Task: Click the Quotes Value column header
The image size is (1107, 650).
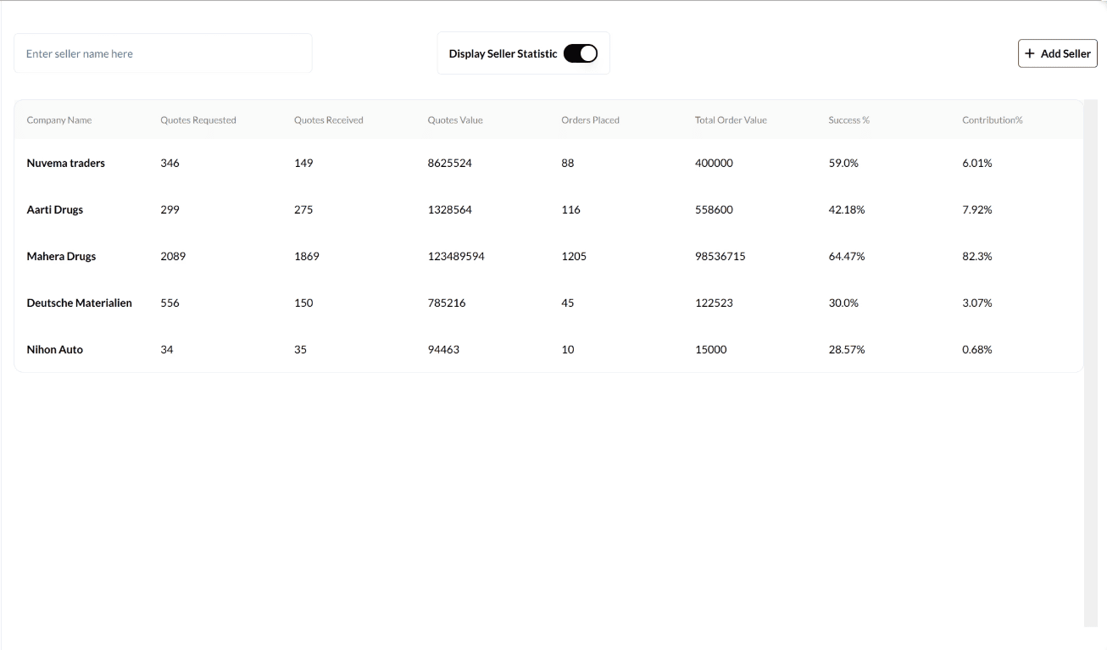Action: (455, 120)
